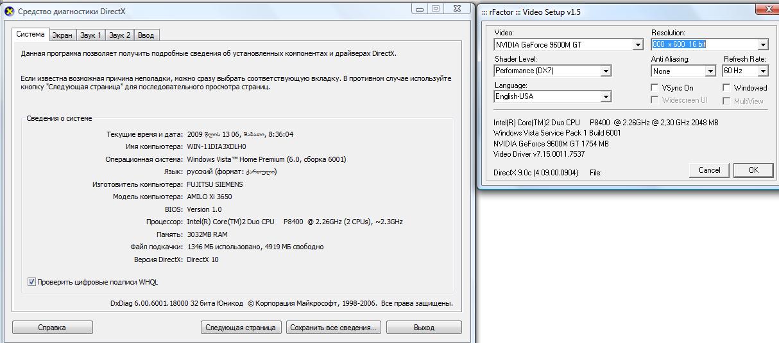Image resolution: width=779 pixels, height=343 pixels.
Task: Switch to the Ввод tab
Action: point(146,35)
